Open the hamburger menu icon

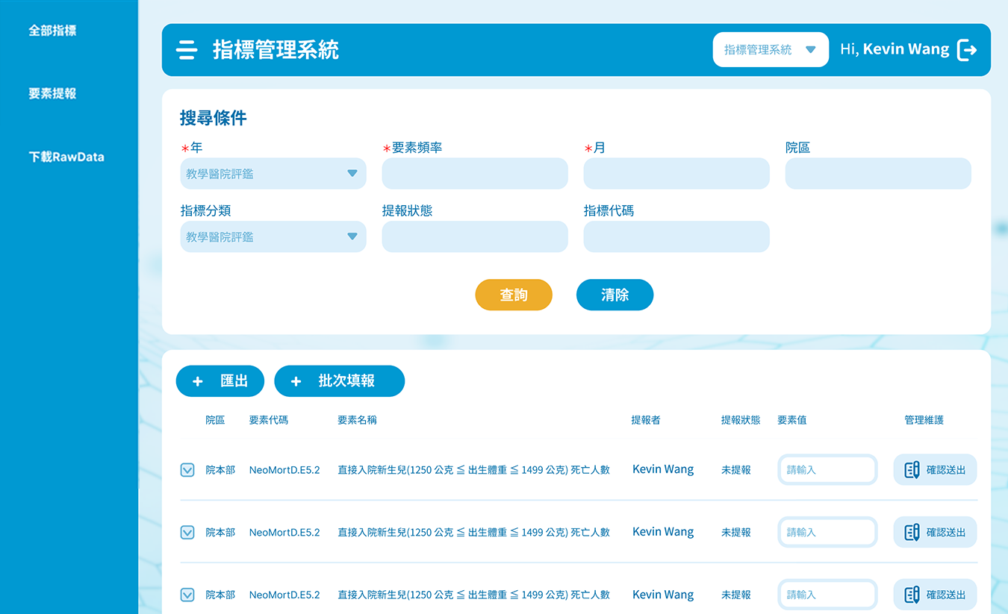pyautogui.click(x=187, y=50)
